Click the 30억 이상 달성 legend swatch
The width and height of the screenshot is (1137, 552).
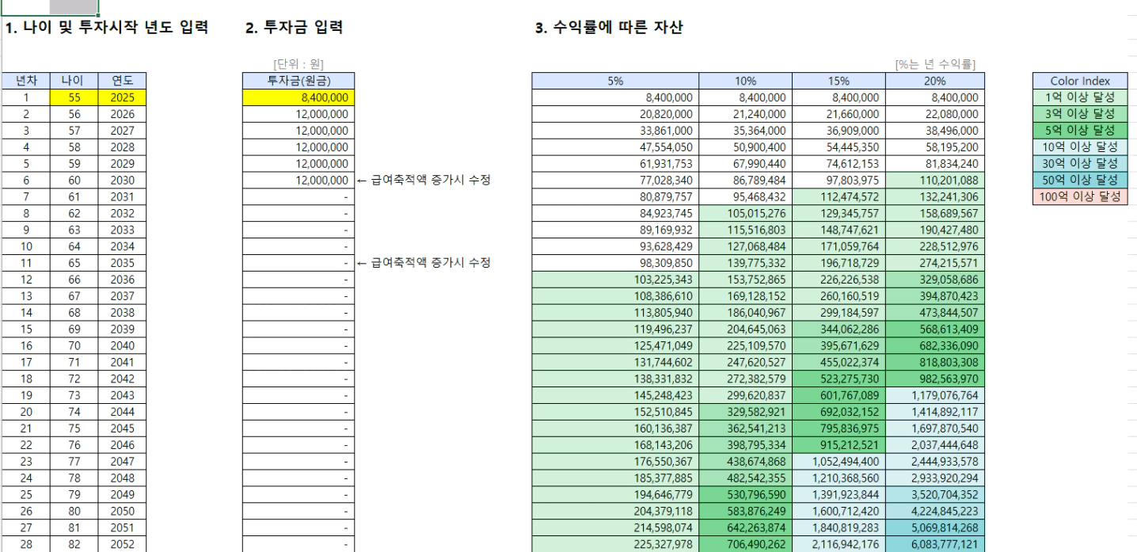pos(1080,164)
